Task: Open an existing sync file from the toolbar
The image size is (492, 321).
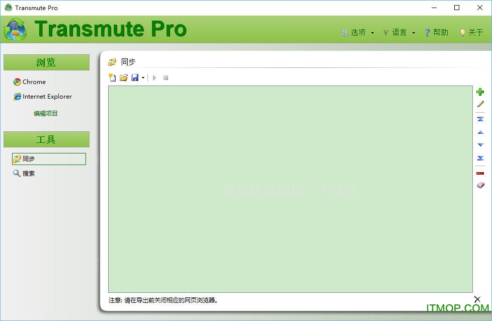Action: 123,77
